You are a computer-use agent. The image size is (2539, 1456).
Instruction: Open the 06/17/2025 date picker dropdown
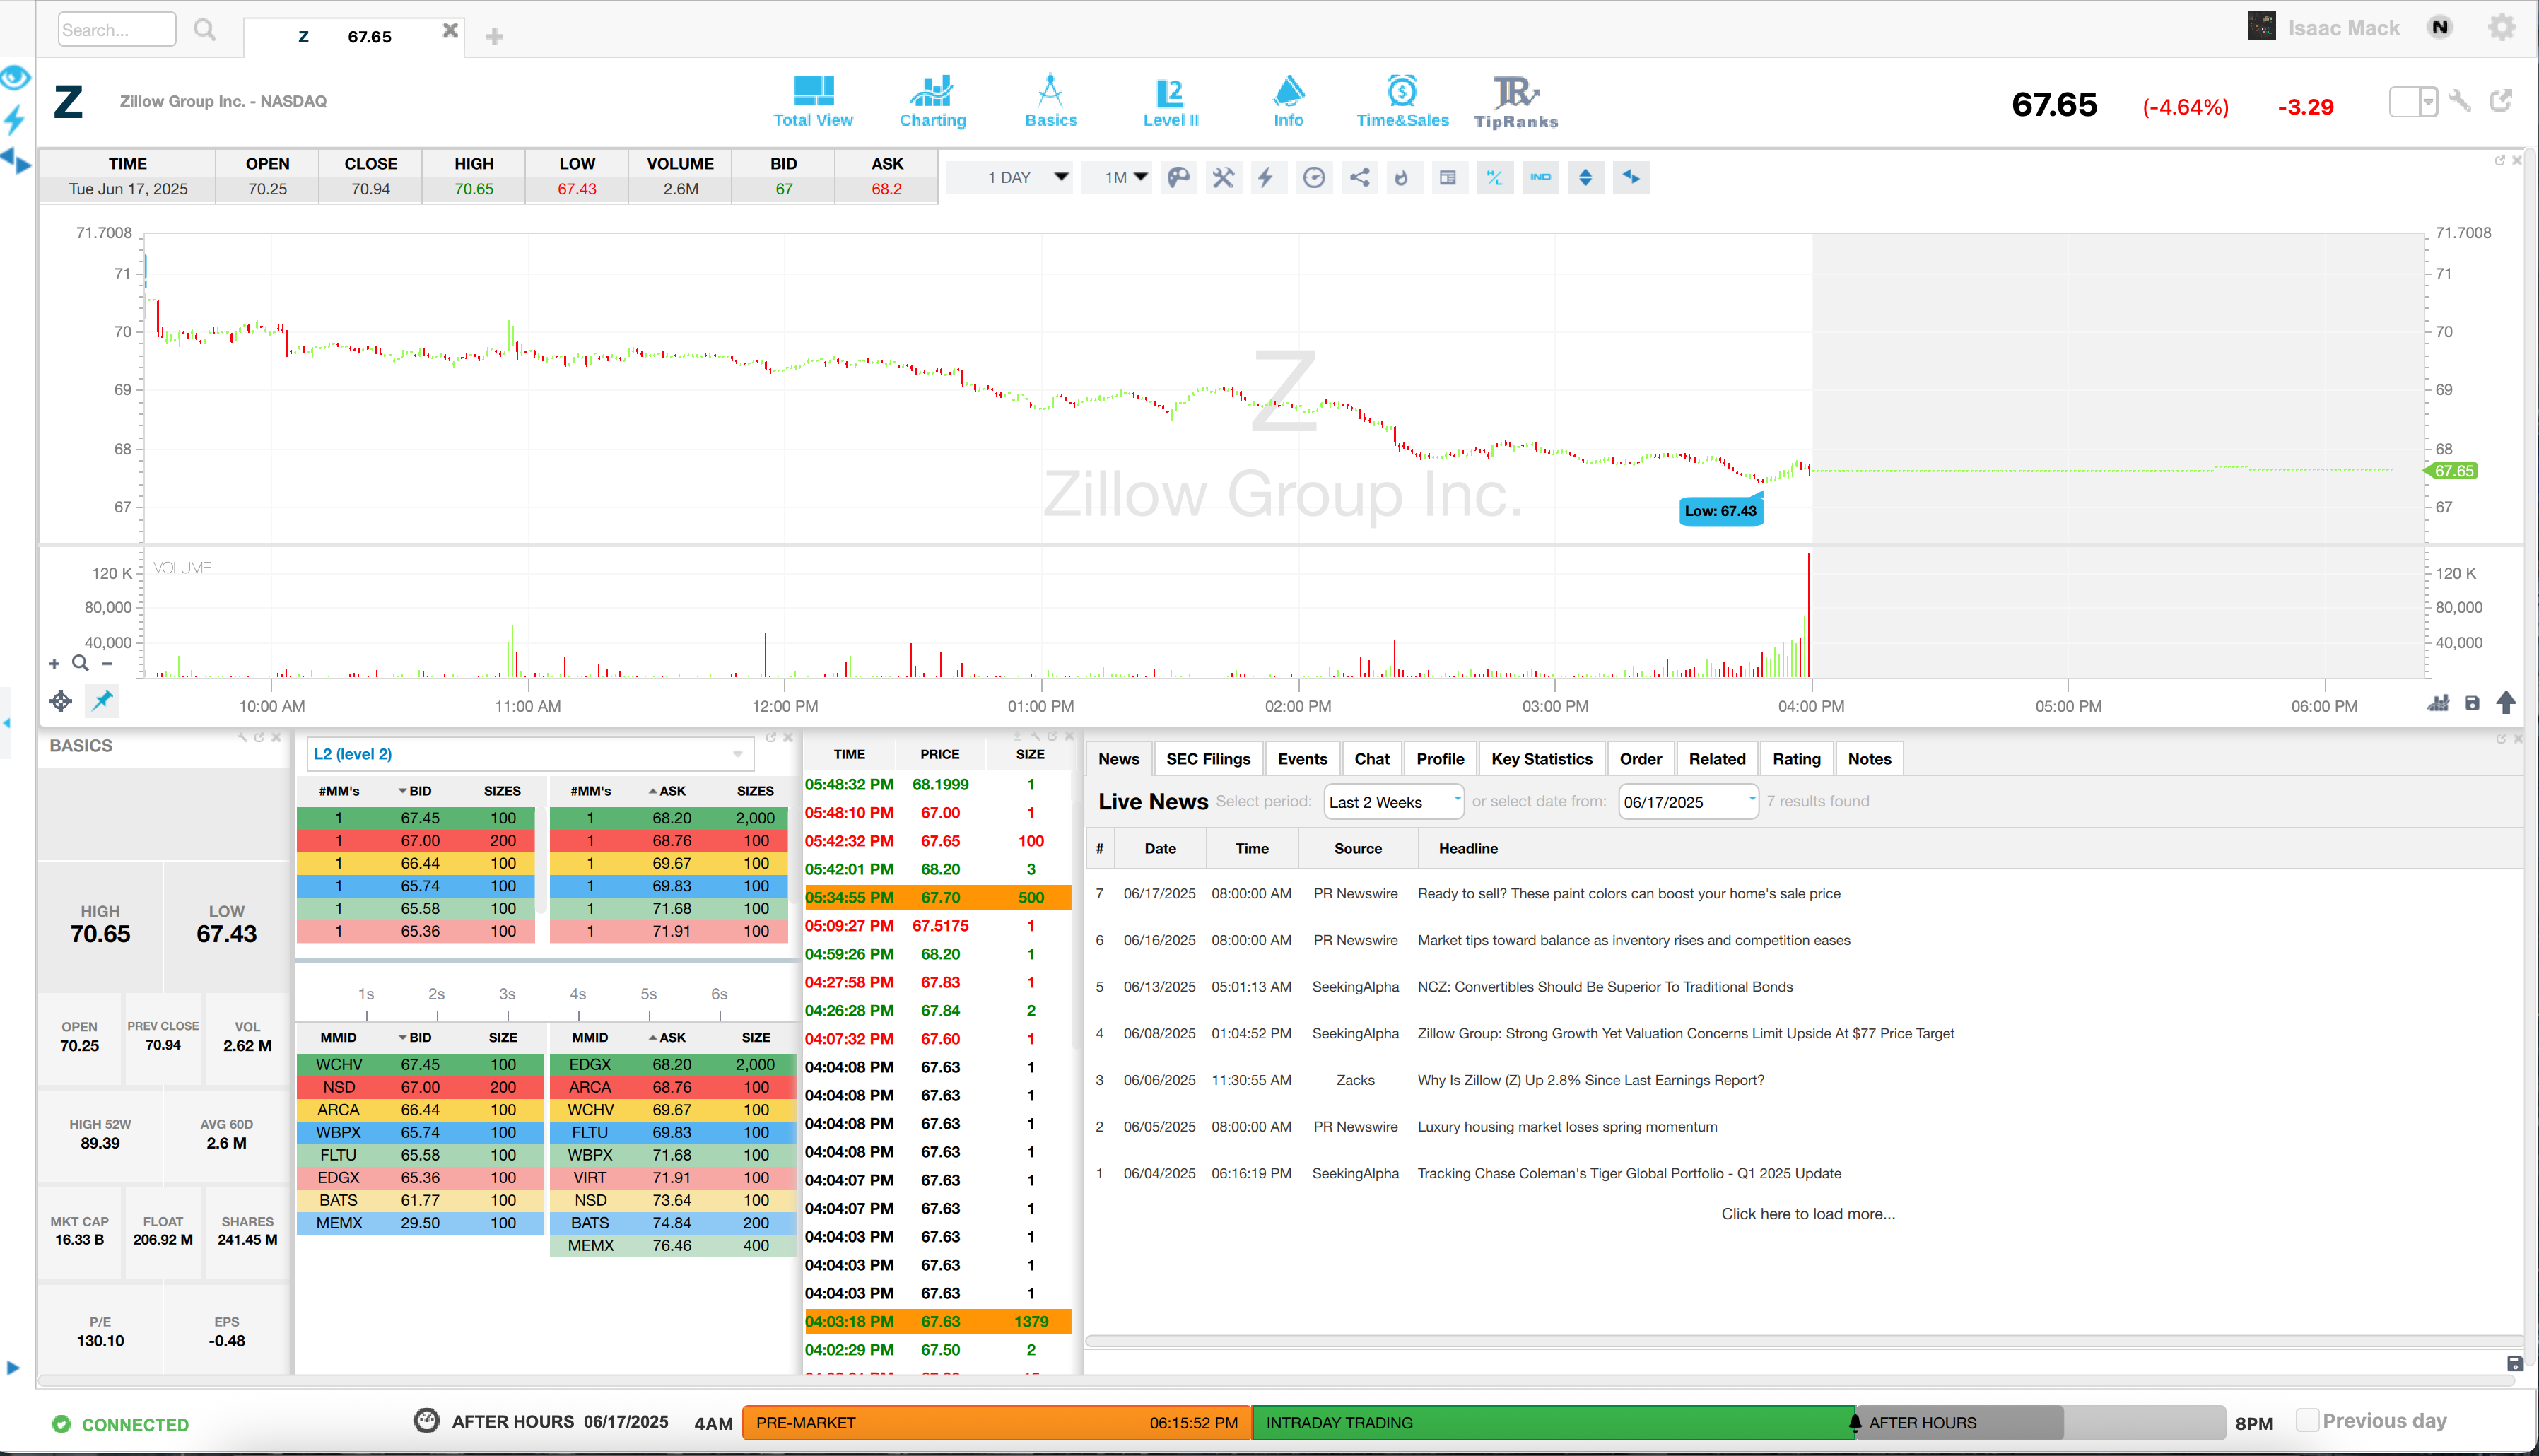click(1688, 802)
